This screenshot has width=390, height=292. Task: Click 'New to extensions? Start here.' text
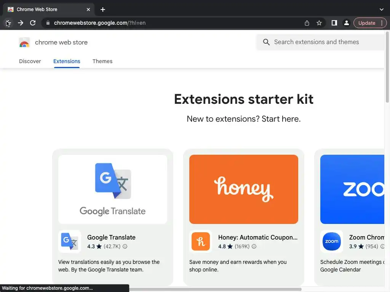(x=244, y=119)
